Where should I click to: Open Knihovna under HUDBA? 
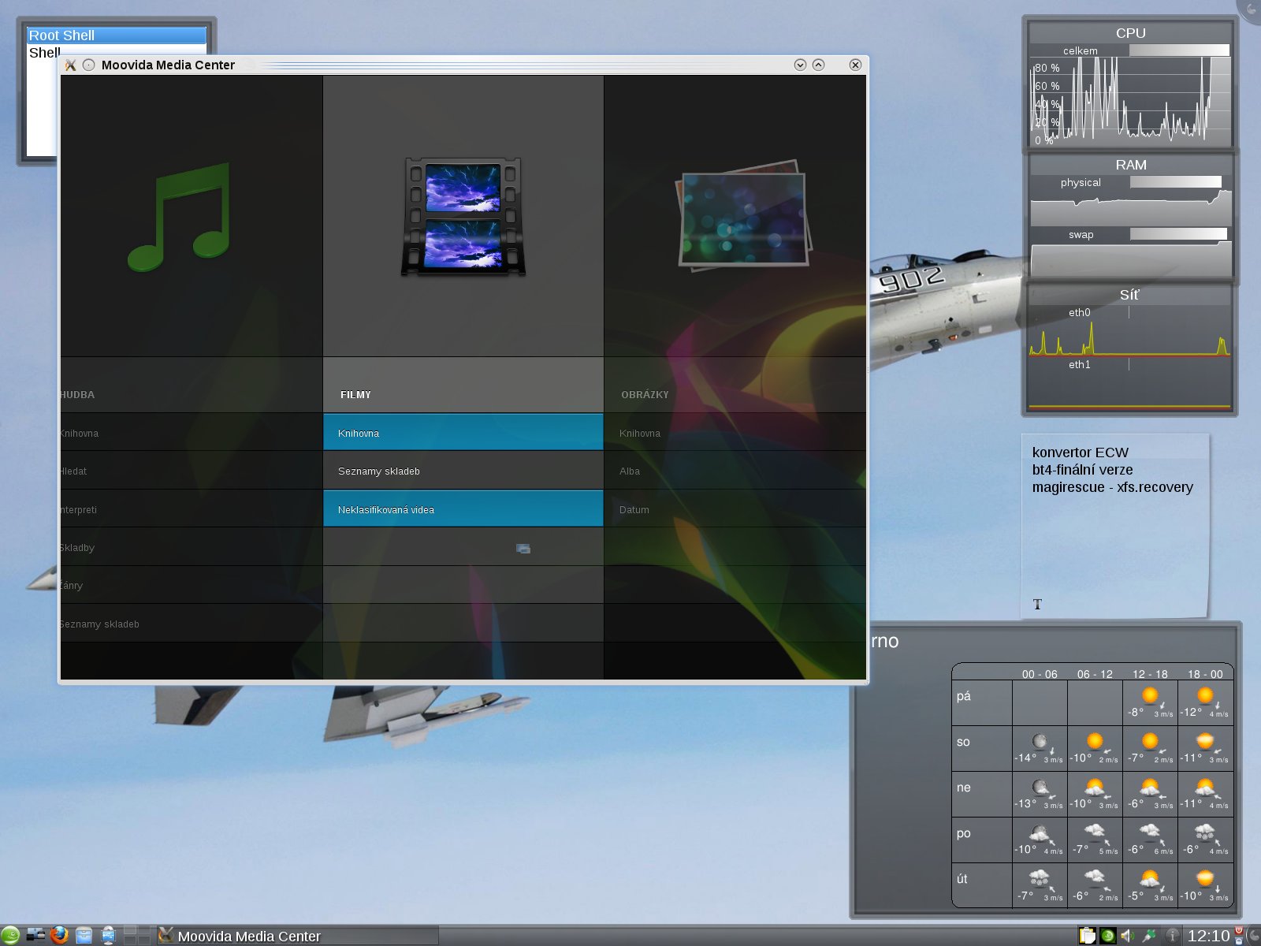coord(192,433)
